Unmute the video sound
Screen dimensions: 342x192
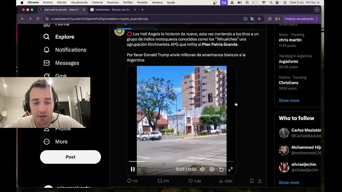click(203, 169)
